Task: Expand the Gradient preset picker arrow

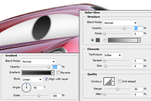Action: [53, 73]
